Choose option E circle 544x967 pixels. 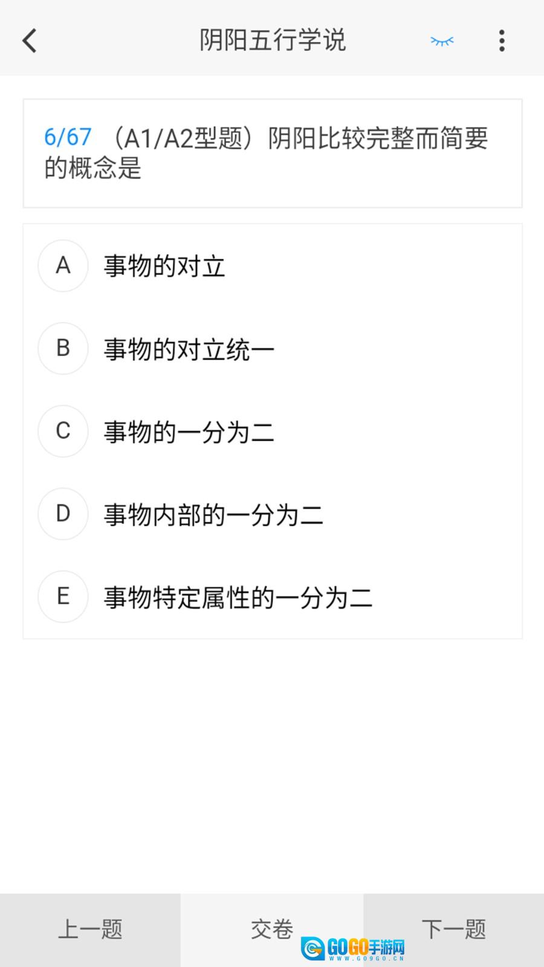(63, 597)
